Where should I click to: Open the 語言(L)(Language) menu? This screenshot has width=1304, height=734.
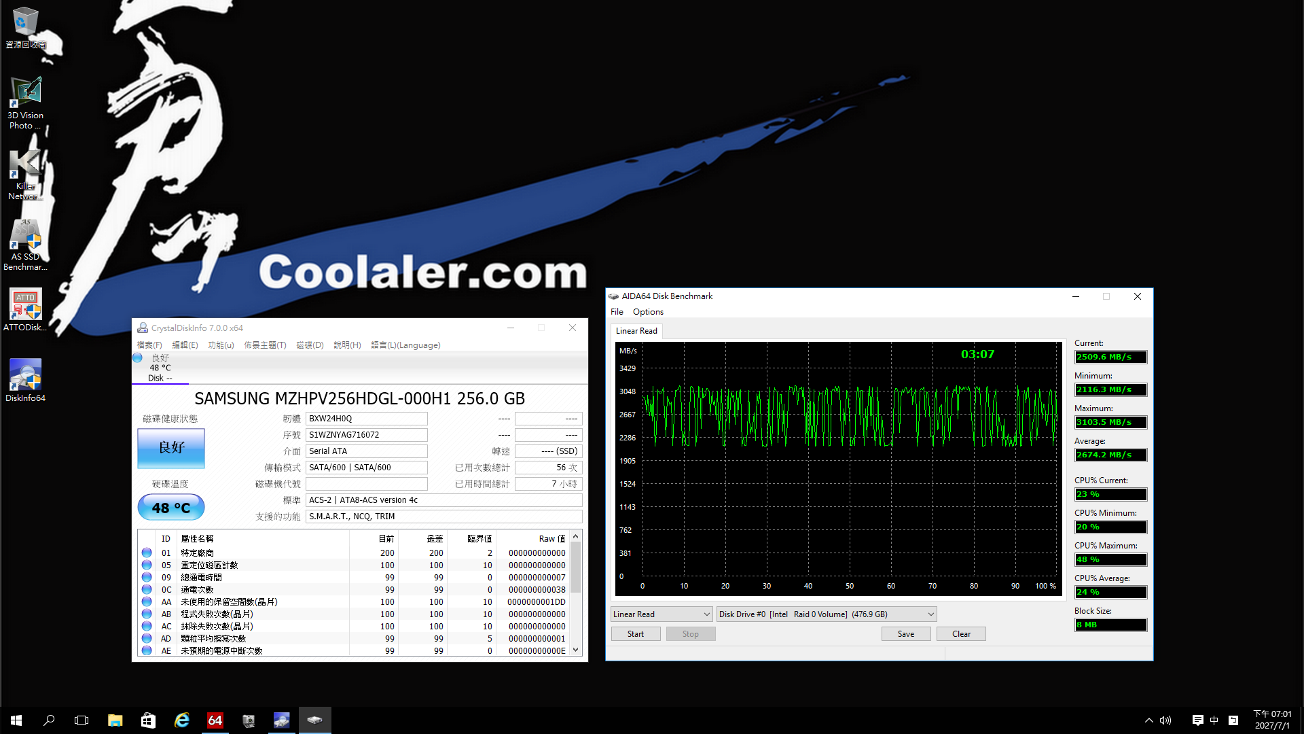click(x=405, y=345)
